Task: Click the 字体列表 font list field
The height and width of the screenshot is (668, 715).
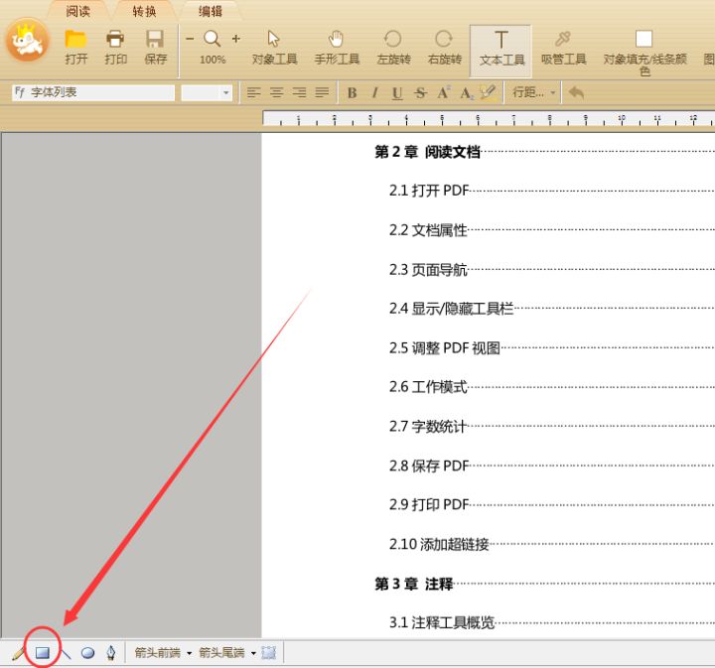Action: click(93, 93)
